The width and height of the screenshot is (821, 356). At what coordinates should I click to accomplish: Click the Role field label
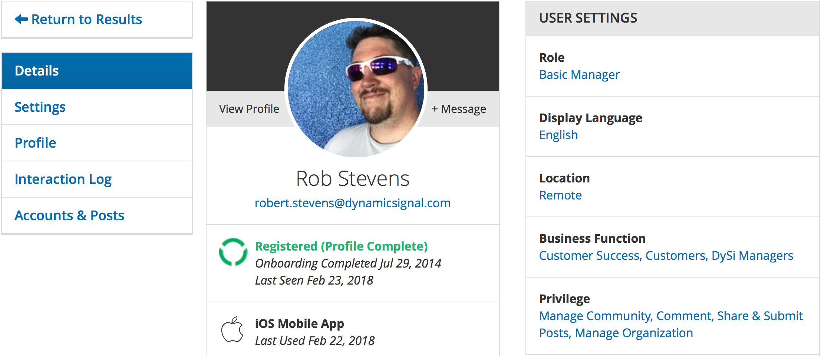pyautogui.click(x=552, y=57)
